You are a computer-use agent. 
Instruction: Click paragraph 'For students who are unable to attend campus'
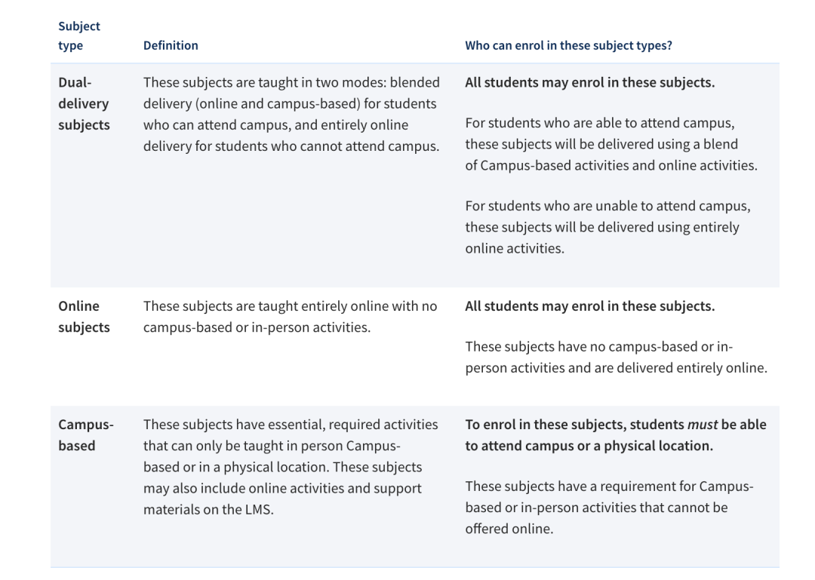[607, 227]
